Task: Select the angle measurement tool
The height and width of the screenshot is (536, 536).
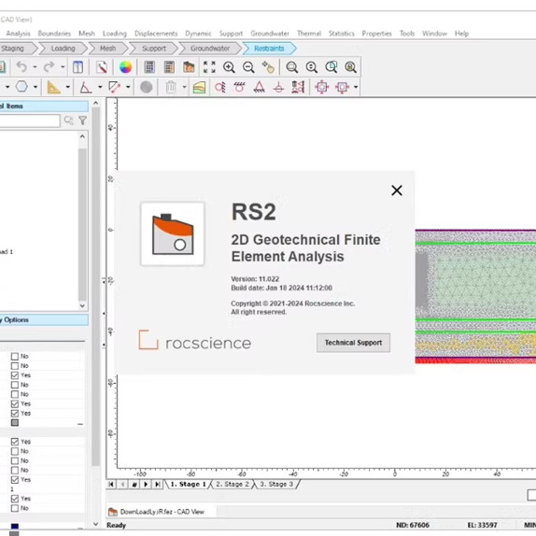Action: tap(86, 87)
